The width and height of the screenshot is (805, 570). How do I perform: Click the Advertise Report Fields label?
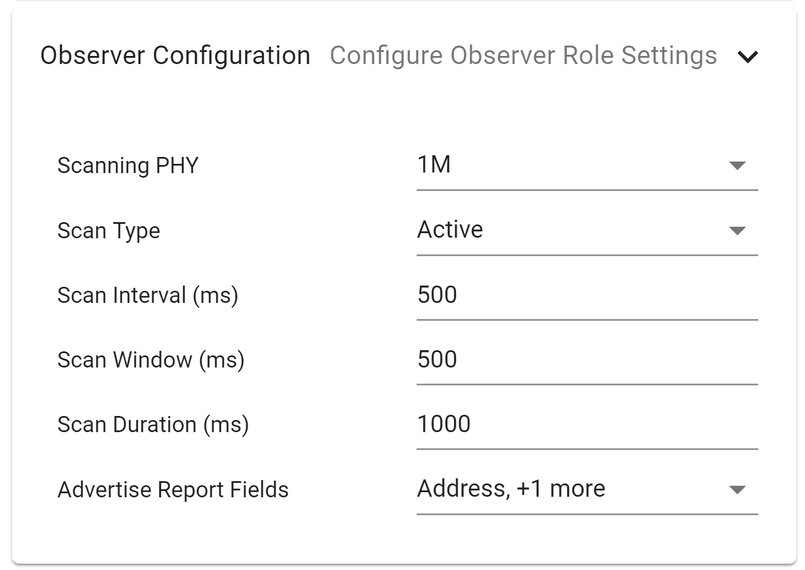173,489
